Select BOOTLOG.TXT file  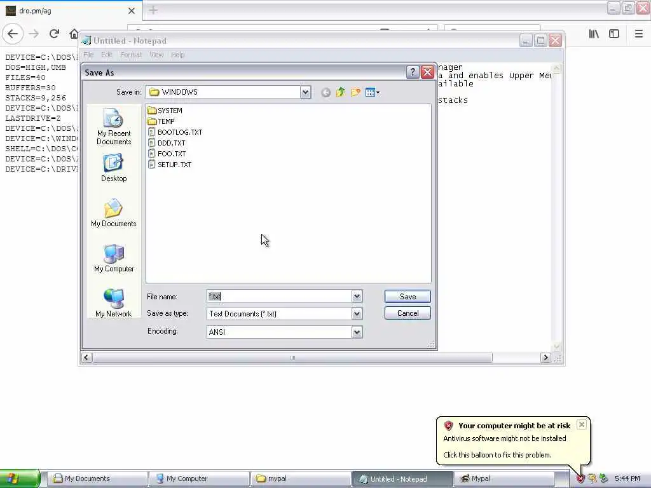tap(175, 132)
